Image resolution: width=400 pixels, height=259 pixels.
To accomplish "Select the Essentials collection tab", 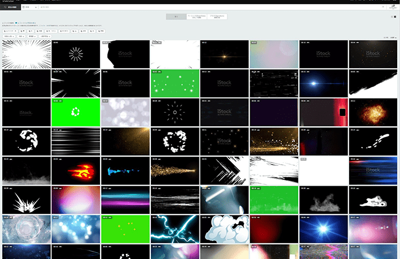I will point(196,18).
